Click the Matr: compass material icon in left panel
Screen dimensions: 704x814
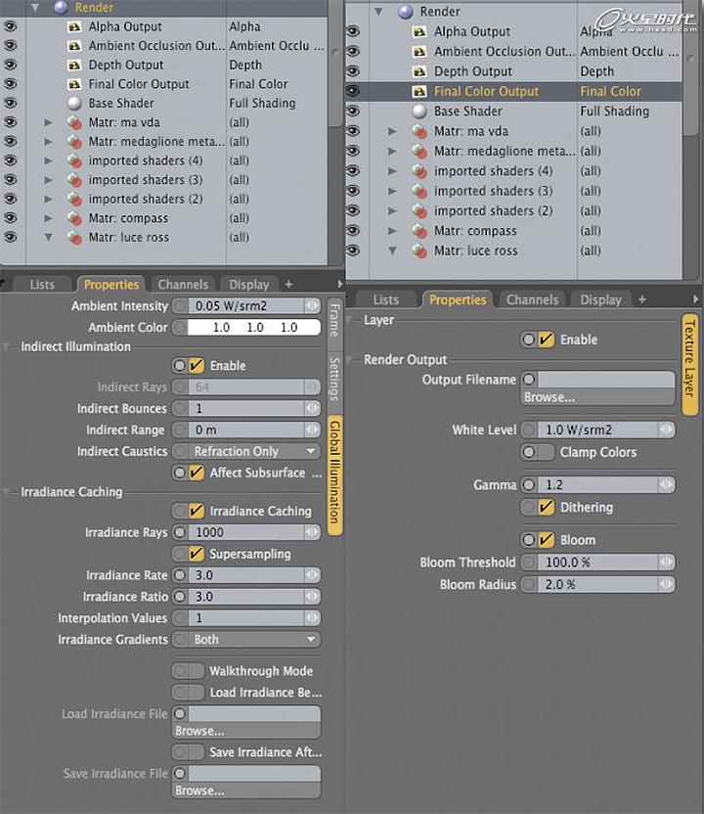pos(74,218)
